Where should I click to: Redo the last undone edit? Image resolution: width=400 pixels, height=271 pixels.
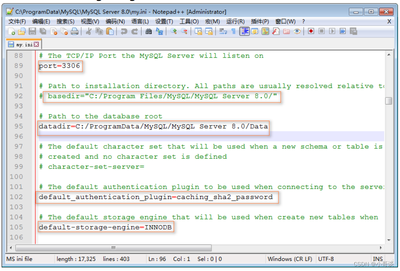(134, 31)
